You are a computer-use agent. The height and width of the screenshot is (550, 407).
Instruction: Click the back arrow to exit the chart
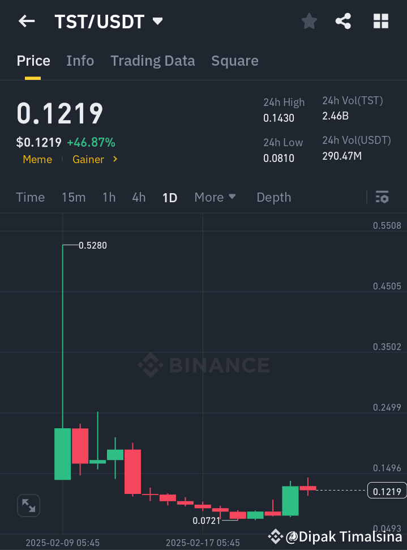point(26,21)
